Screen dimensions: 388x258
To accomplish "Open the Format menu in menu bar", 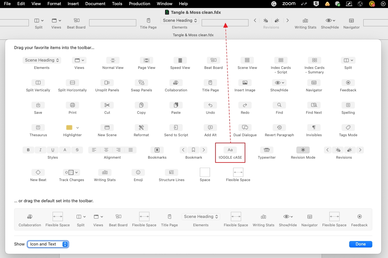I will (54, 4).
